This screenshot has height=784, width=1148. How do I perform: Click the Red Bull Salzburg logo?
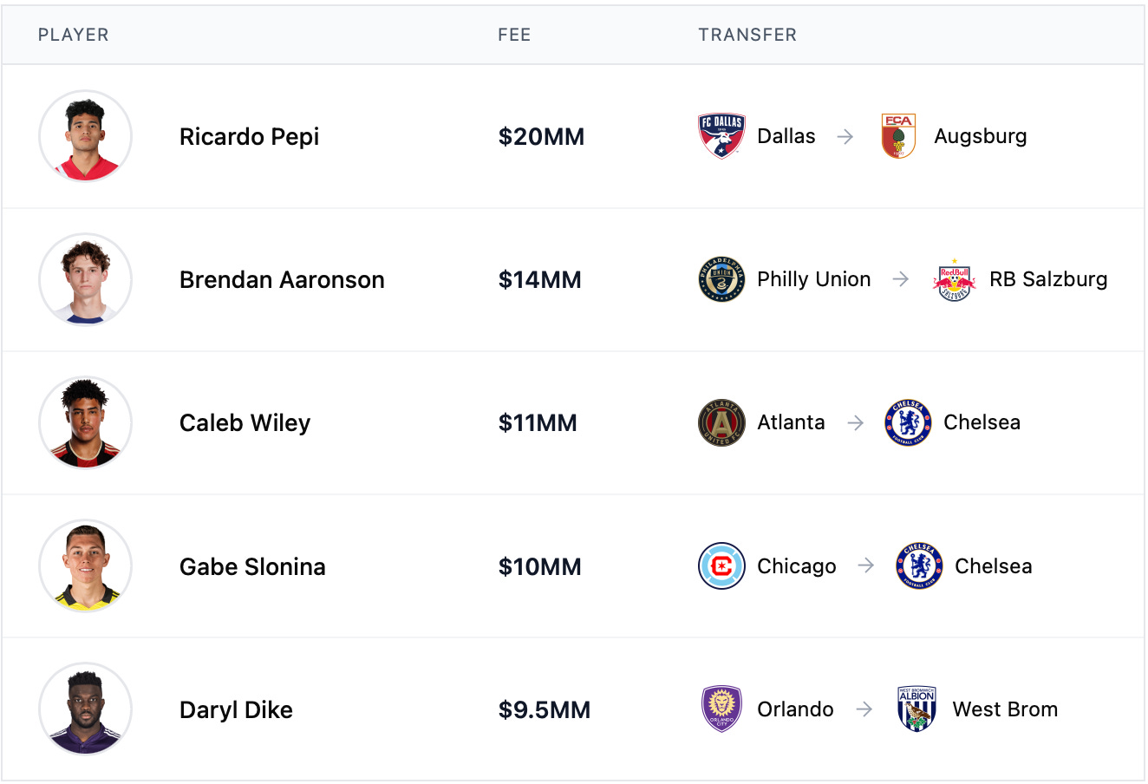click(954, 279)
